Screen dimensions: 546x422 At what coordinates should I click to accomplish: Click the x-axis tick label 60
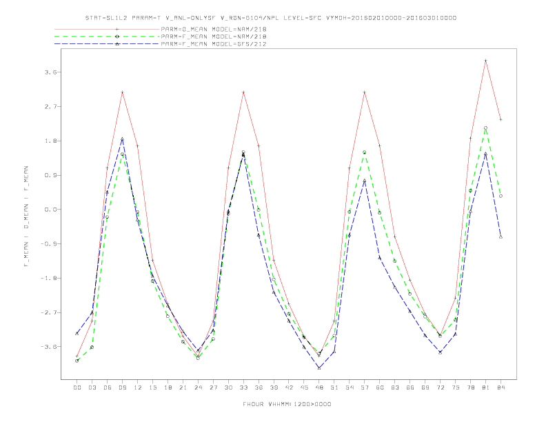point(380,388)
